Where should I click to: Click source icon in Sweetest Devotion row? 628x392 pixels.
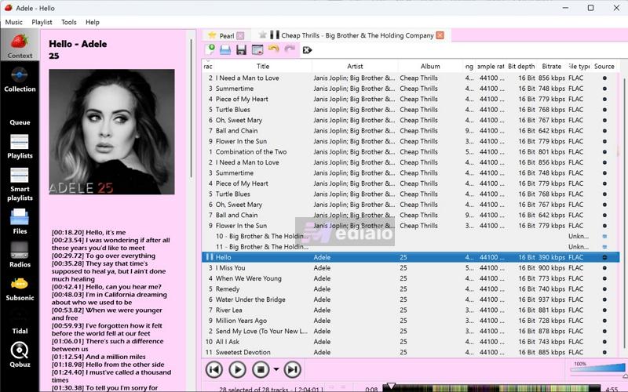[604, 352]
